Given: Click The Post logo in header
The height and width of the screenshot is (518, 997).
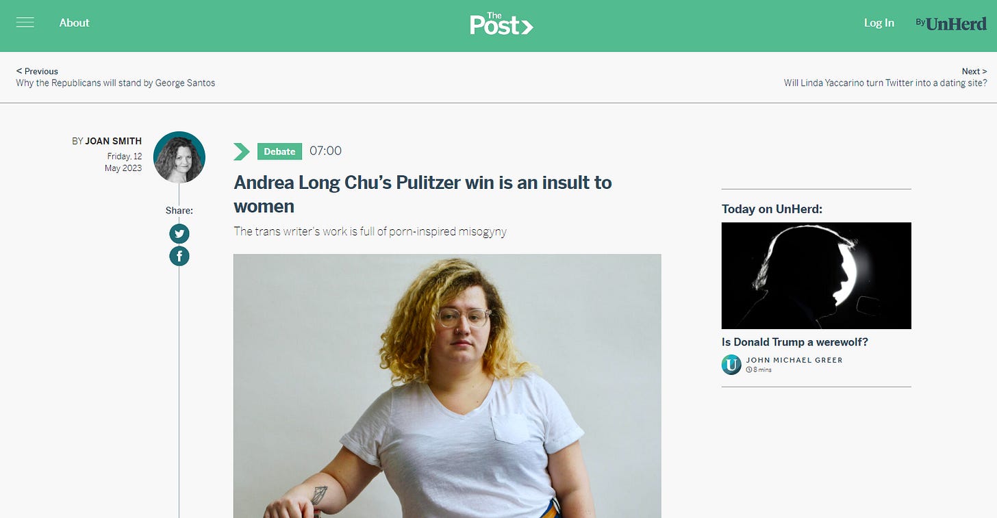Looking at the screenshot, I should (x=501, y=25).
